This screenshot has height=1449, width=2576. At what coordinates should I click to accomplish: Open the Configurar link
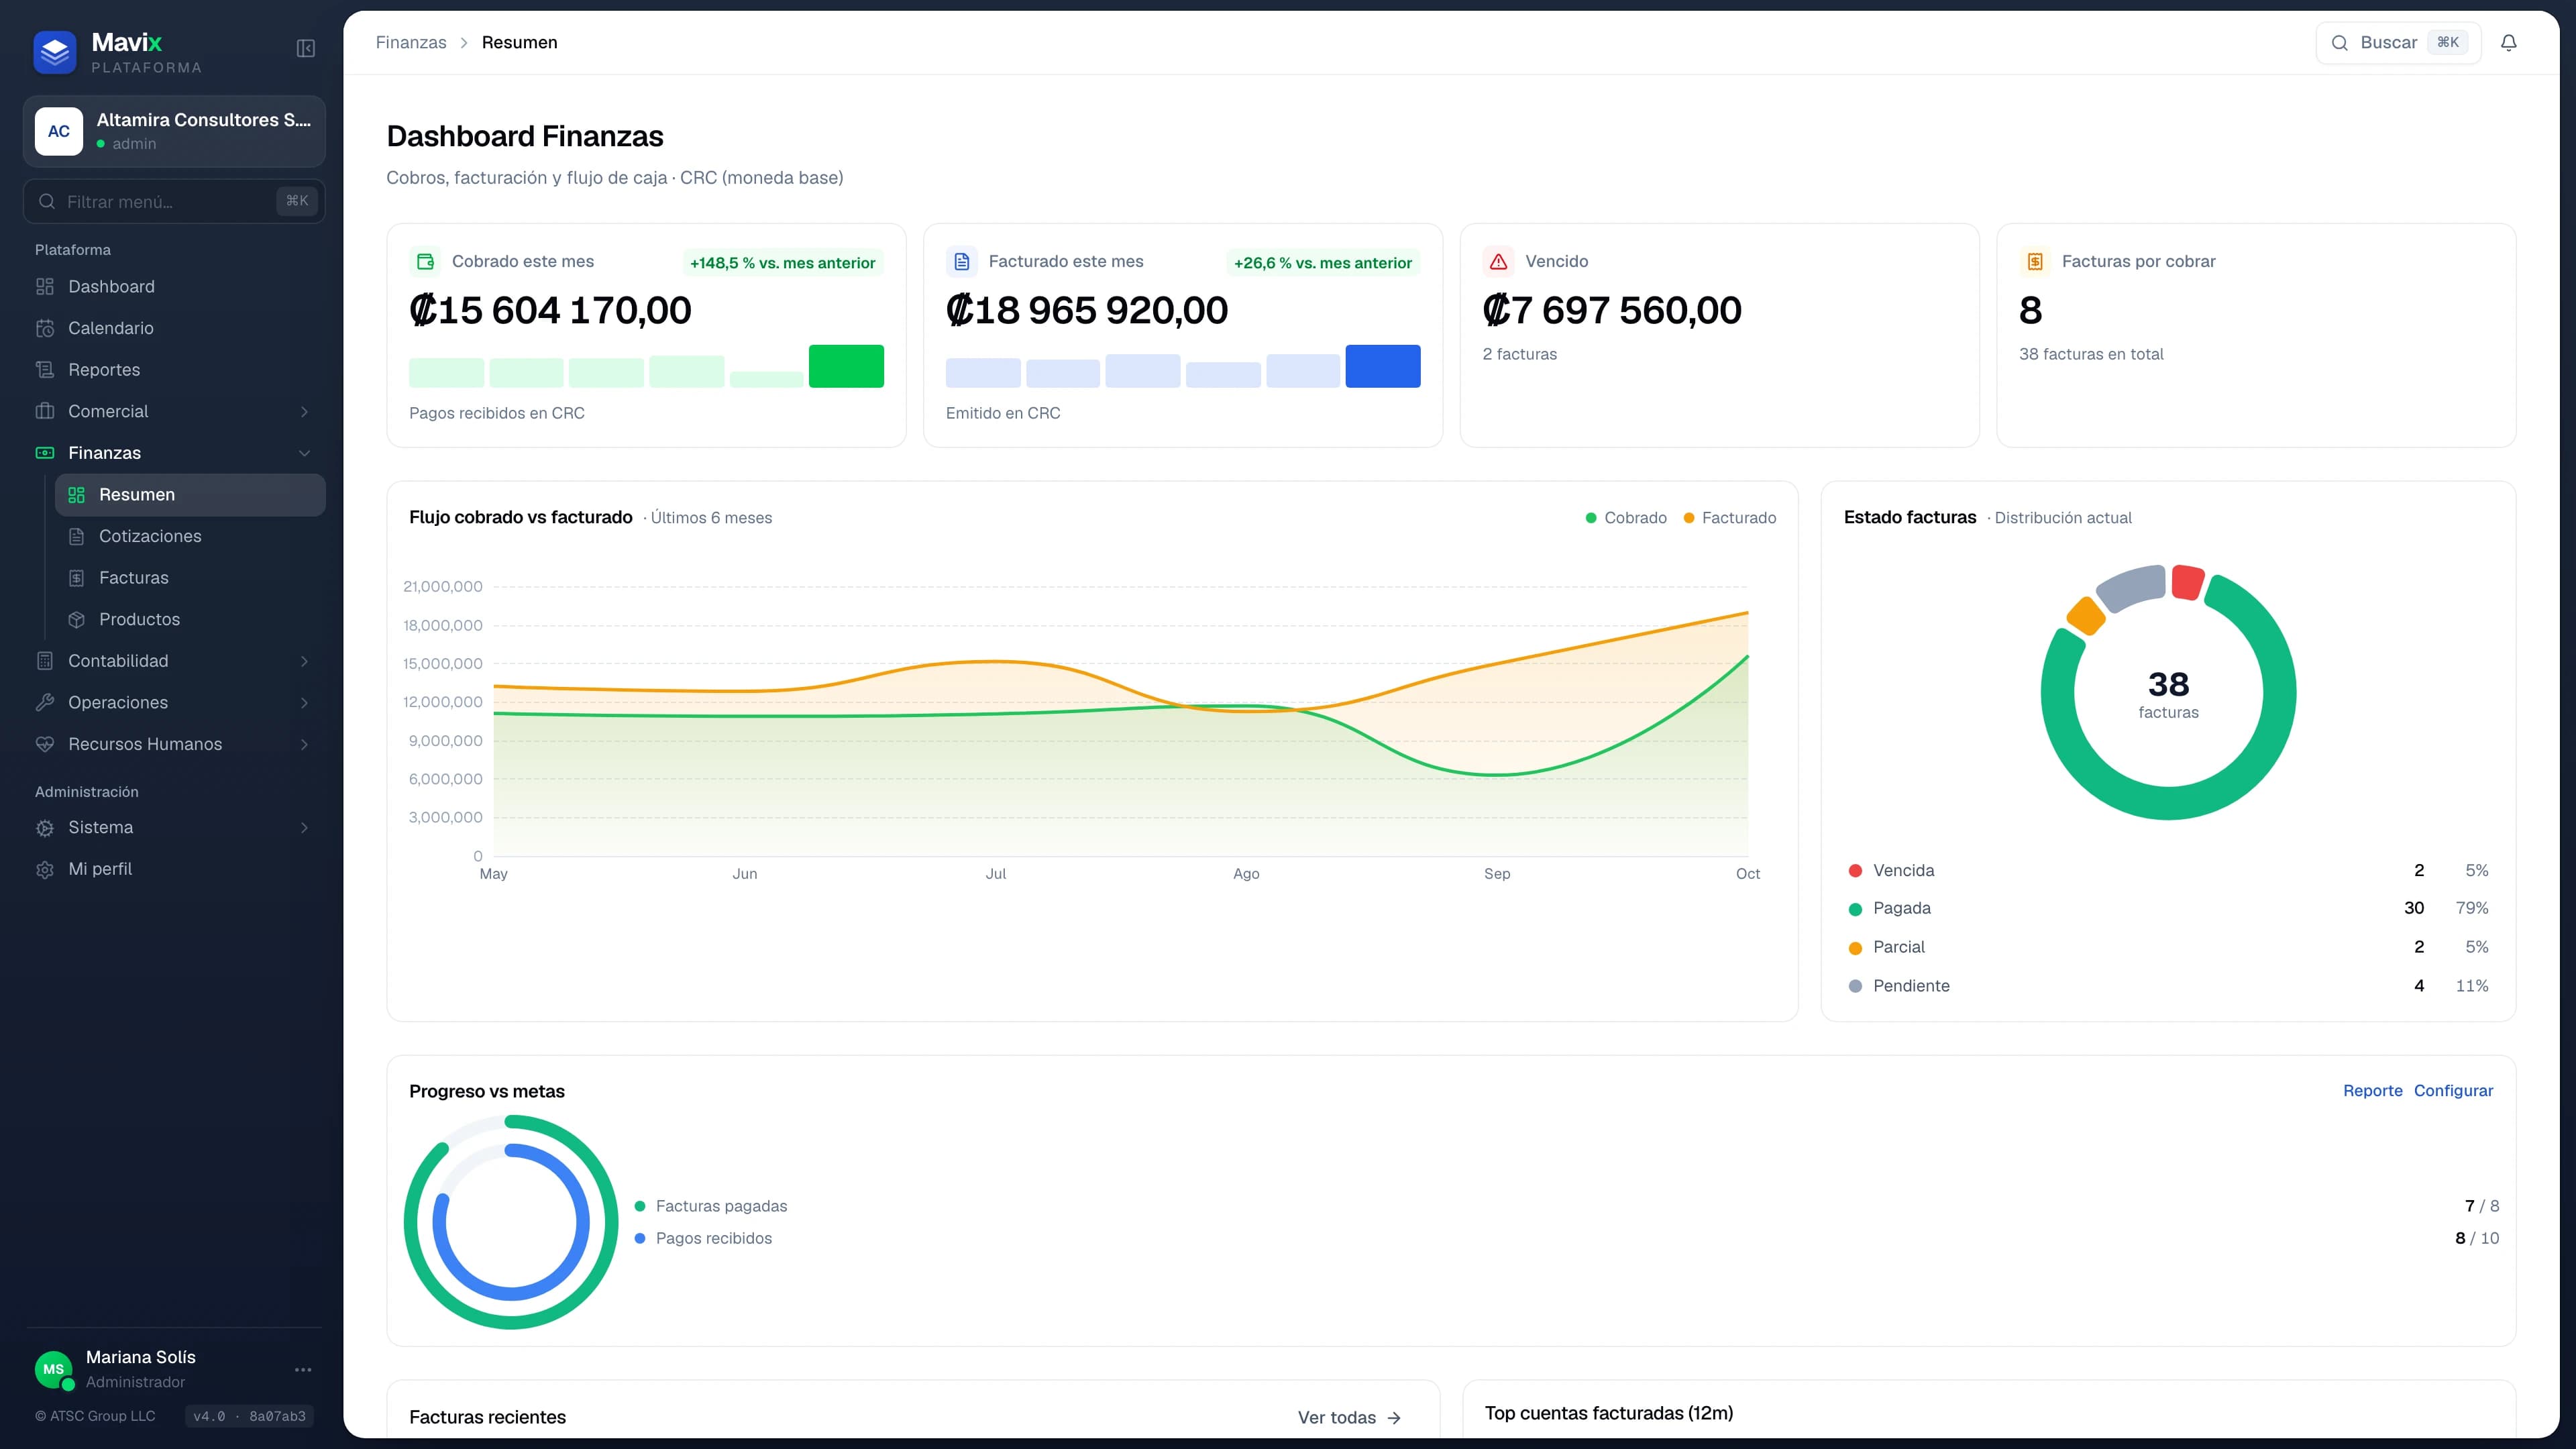click(2453, 1091)
